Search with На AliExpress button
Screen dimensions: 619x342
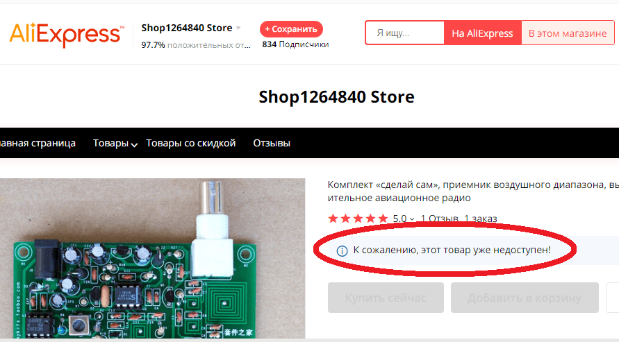pos(482,33)
